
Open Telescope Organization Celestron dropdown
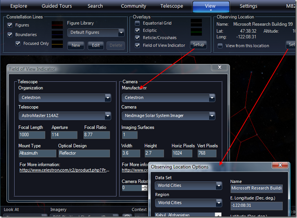tap(65, 98)
